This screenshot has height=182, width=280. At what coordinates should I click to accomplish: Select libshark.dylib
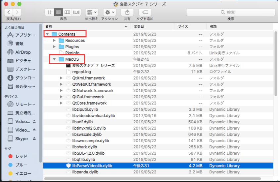[x=158, y=147]
